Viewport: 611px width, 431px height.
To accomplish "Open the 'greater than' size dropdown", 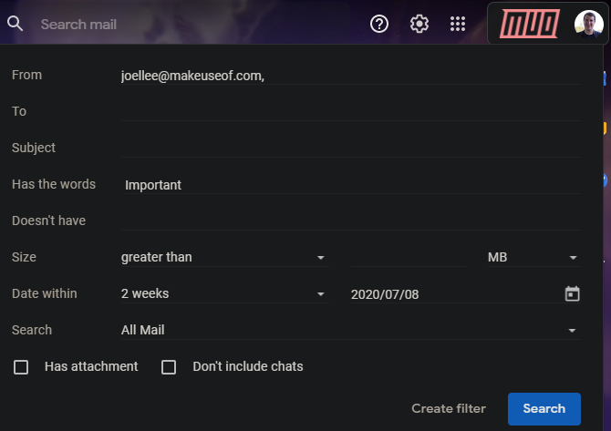I will point(224,257).
